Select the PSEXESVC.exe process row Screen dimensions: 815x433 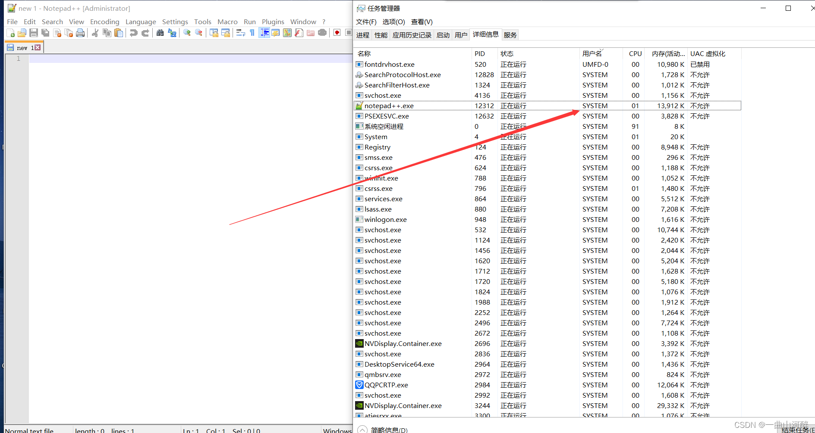click(548, 116)
